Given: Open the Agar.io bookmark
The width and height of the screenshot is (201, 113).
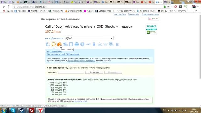Looking at the screenshot, I should pyautogui.click(x=89, y=11).
